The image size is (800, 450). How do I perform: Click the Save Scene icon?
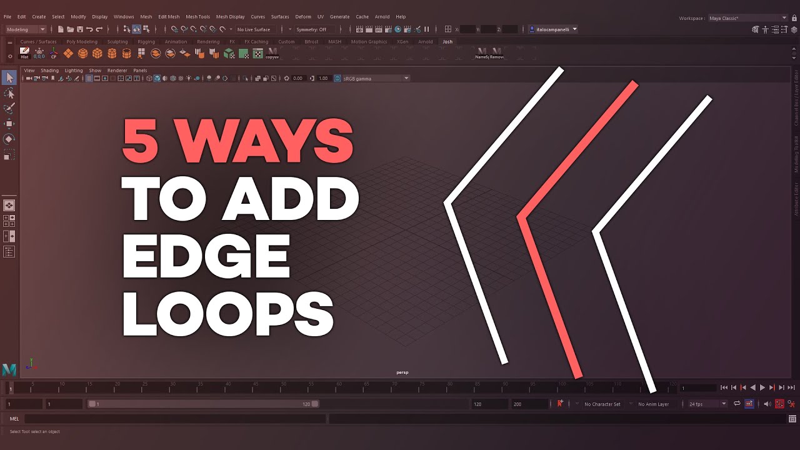(x=79, y=29)
